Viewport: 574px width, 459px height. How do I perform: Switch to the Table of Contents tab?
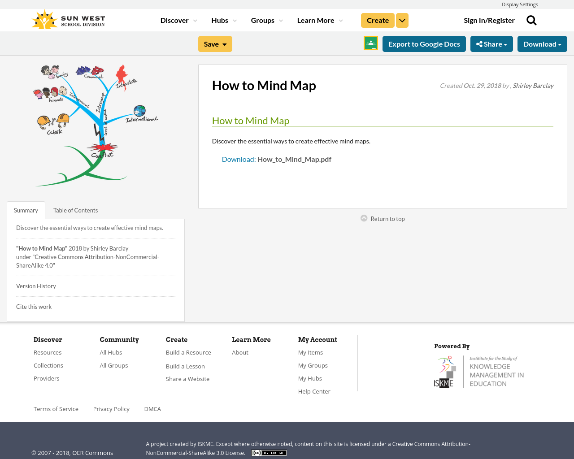pos(75,209)
